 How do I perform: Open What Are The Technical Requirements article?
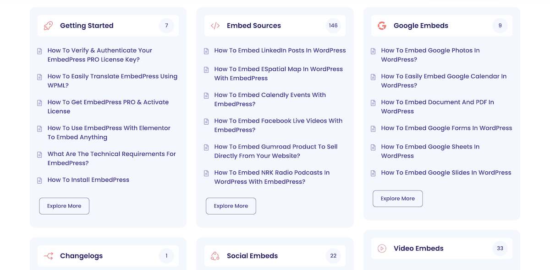(112, 159)
